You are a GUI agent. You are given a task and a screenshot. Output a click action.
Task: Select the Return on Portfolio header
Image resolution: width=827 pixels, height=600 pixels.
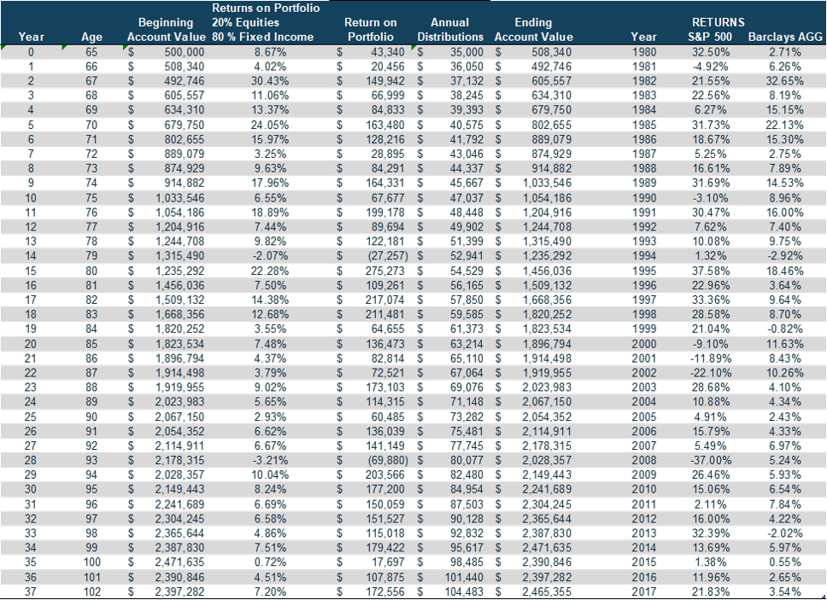click(x=371, y=30)
